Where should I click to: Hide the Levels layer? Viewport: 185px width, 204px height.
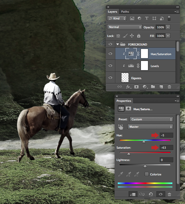[x=110, y=66]
